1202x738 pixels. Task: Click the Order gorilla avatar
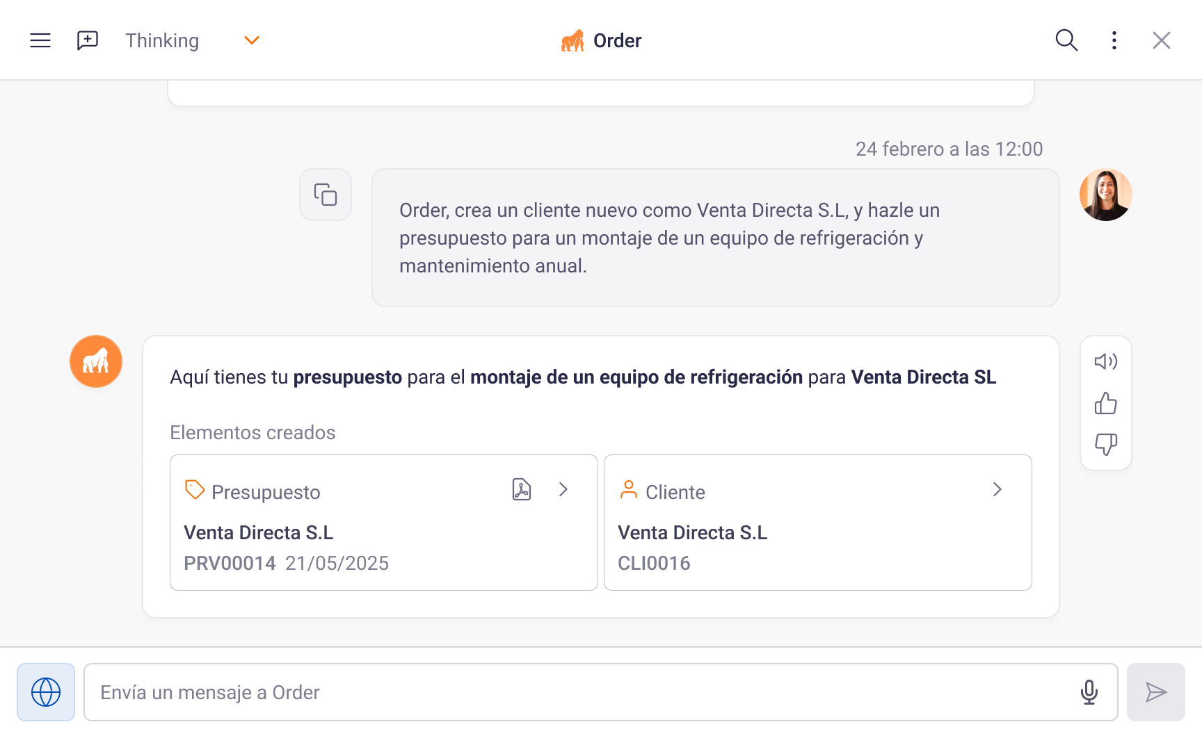pos(96,361)
